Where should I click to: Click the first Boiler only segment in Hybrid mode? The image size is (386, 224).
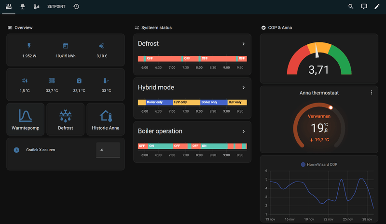click(159, 102)
